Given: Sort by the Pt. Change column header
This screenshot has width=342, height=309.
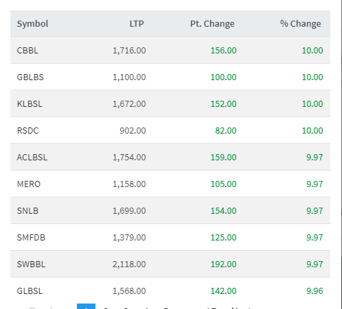Looking at the screenshot, I should [212, 24].
